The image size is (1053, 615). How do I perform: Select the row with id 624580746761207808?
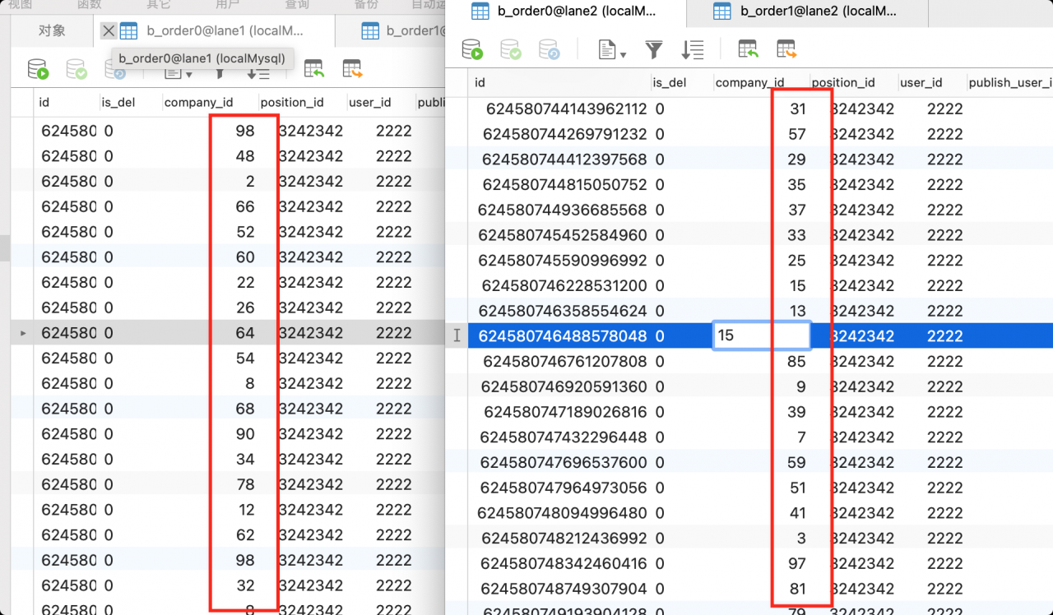pos(760,361)
